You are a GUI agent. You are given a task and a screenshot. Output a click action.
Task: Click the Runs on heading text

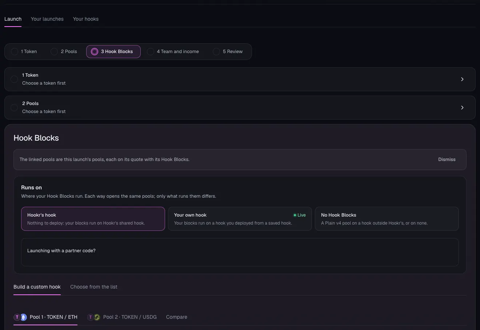point(31,188)
